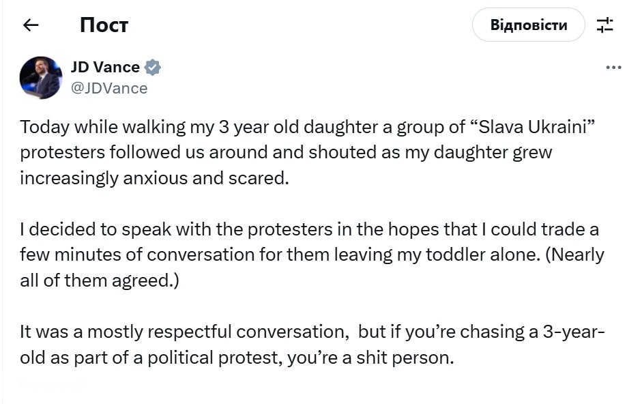The width and height of the screenshot is (627, 404).
Task: Open JD Vance's profile avatar
Action: (41, 77)
